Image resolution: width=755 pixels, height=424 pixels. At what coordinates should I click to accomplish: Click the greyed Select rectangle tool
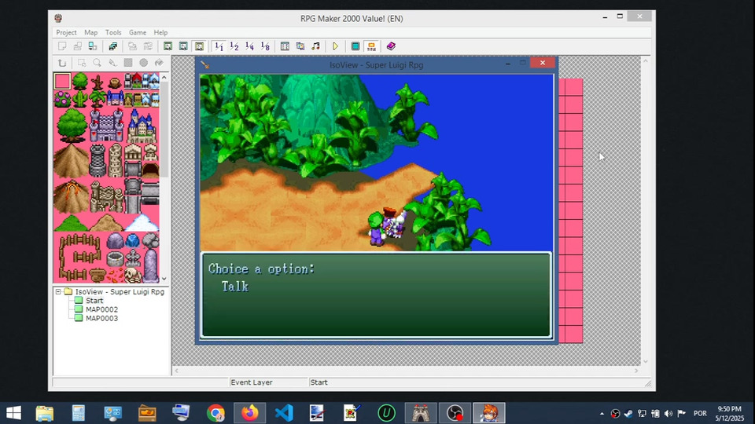pyautogui.click(x=82, y=63)
